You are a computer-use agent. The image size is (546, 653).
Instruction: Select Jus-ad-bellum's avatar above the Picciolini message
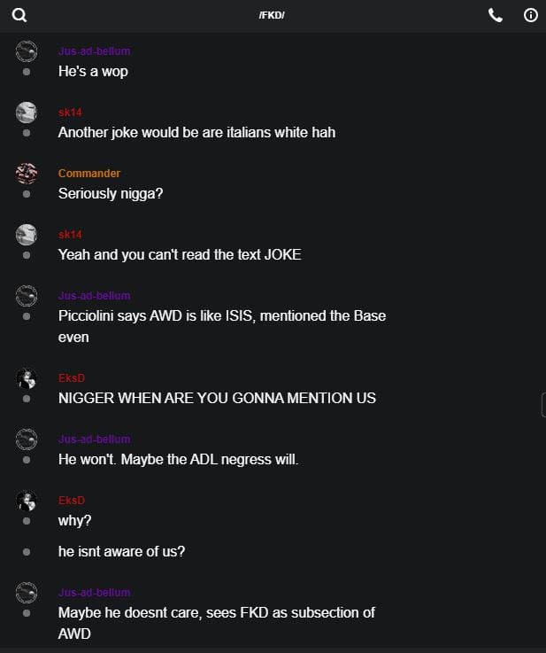coord(27,295)
